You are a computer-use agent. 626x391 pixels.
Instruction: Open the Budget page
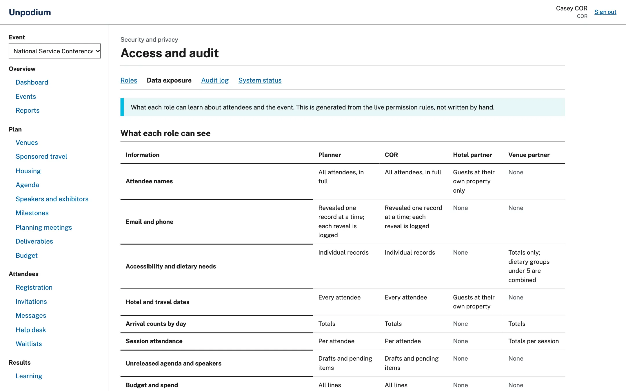pyautogui.click(x=27, y=255)
